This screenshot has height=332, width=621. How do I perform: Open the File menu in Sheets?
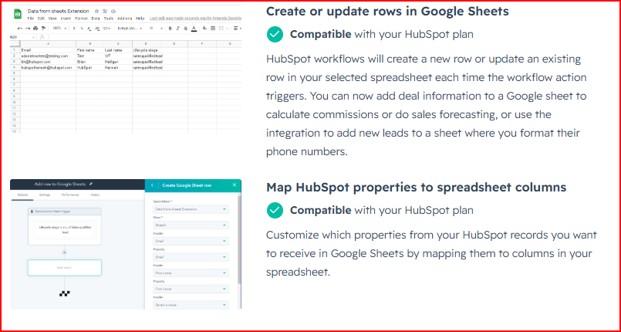point(31,19)
